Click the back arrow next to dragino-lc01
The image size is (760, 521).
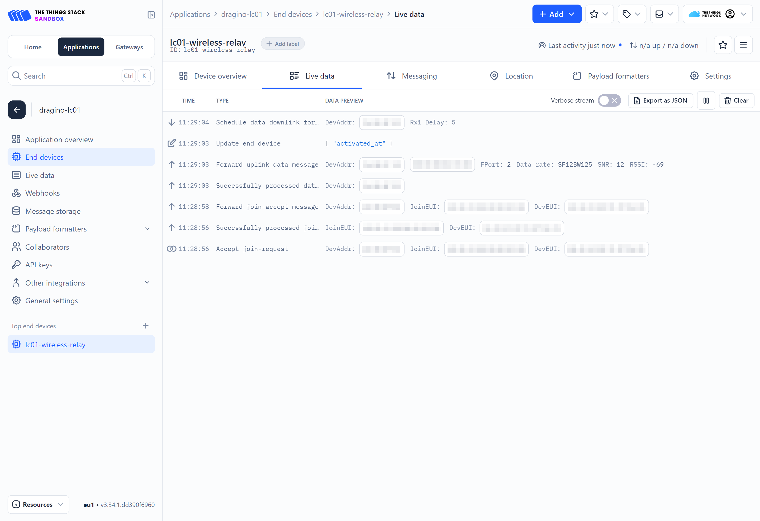(17, 110)
